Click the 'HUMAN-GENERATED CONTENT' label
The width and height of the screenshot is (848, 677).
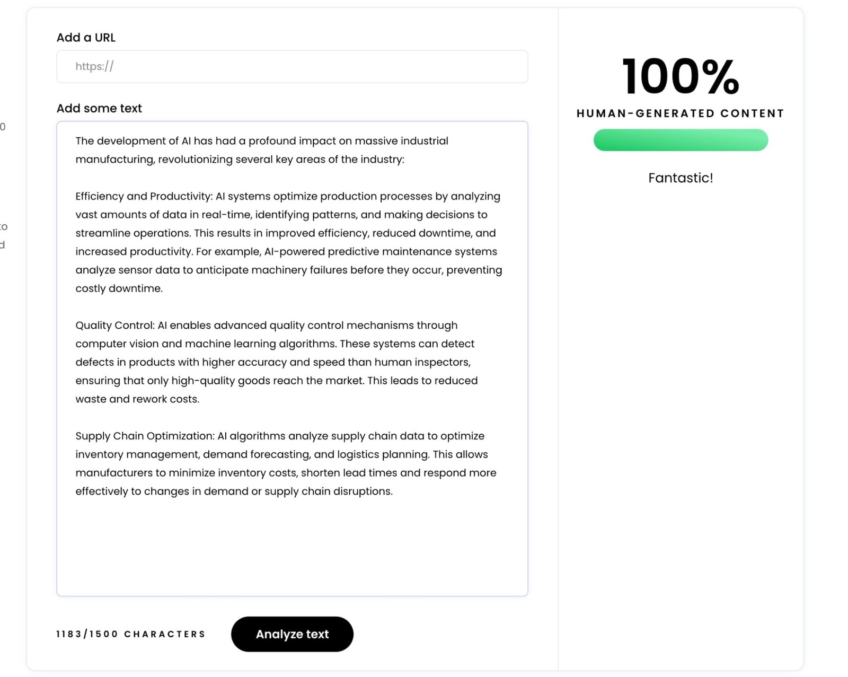pyautogui.click(x=680, y=113)
